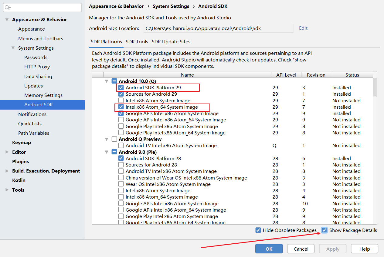Open Plugins settings

coord(21,161)
